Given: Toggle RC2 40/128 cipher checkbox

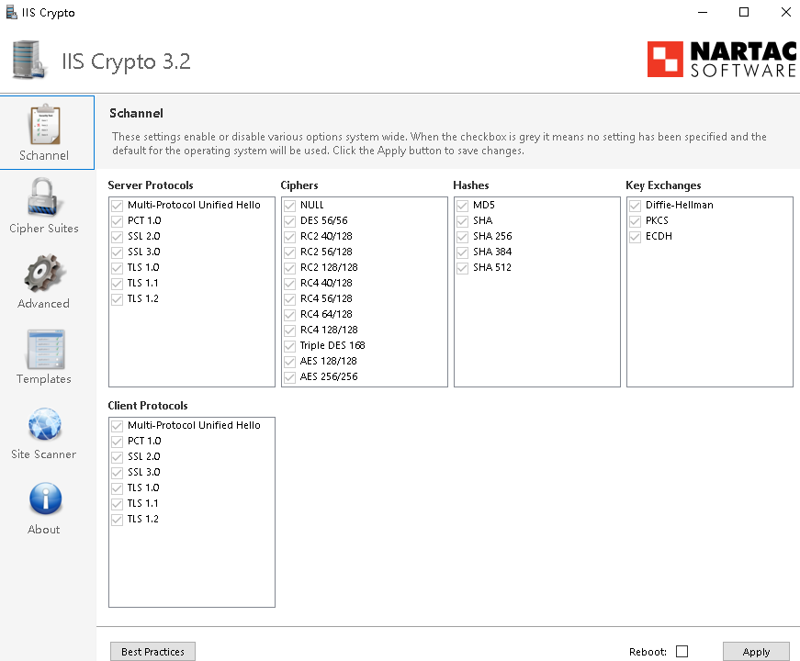Looking at the screenshot, I should point(290,237).
